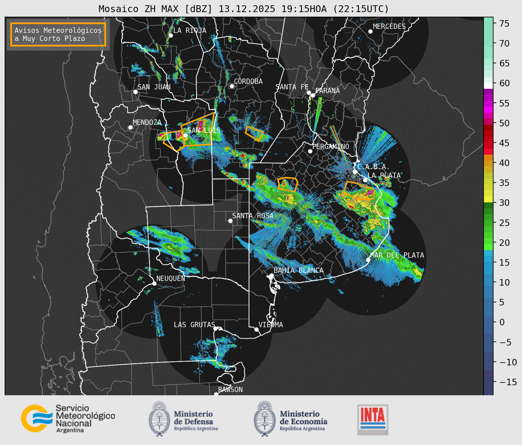Select the MAR DEL PLATA city label
The image size is (522, 445).
click(x=397, y=255)
